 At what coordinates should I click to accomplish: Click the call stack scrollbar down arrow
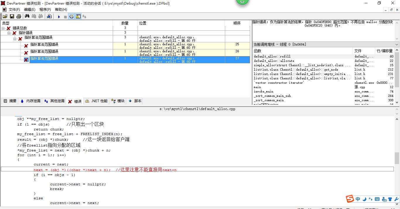tap(397, 102)
